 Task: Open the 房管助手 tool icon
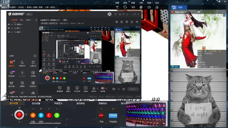click(22, 63)
